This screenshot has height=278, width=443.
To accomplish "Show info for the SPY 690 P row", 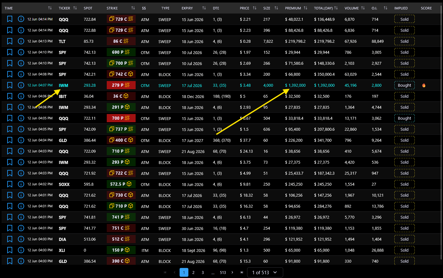I will (x=21, y=52).
